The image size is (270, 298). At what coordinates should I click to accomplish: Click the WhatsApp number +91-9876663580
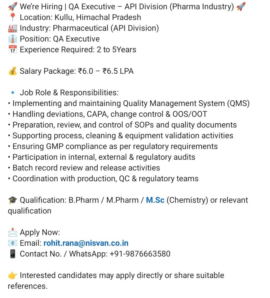[140, 254]
